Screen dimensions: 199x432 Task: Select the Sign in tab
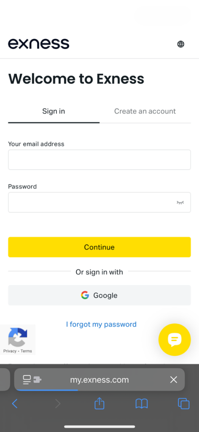[54, 111]
